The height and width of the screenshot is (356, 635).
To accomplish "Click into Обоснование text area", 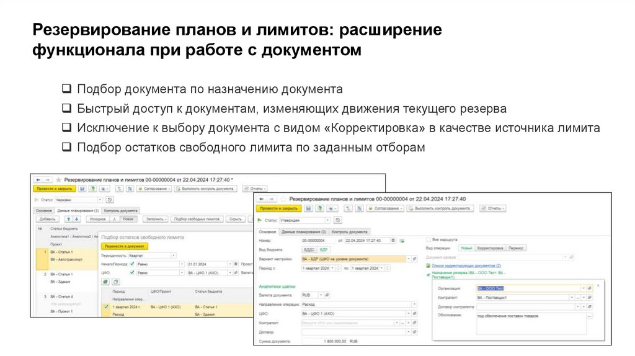I will pyautogui.click(x=531, y=324).
